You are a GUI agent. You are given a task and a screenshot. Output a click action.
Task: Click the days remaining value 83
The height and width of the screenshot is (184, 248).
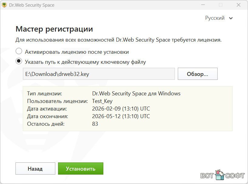click(95, 124)
